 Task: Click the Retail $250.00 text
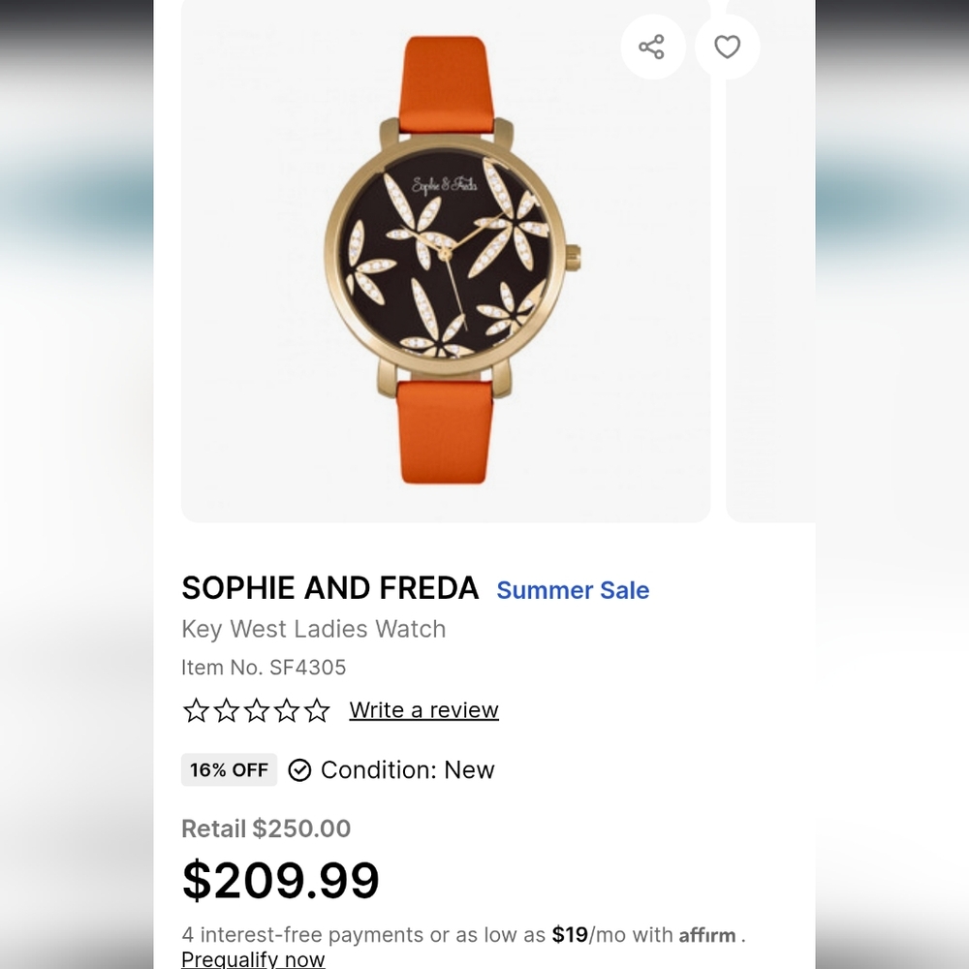[x=266, y=828]
